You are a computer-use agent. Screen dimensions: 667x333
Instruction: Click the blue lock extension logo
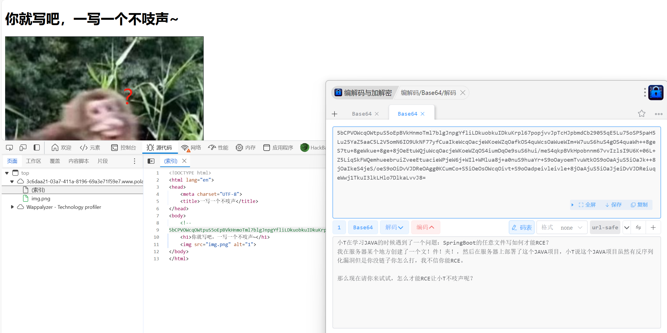click(656, 93)
